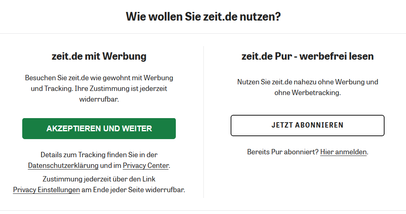Click the text am Ende jeder Seite widerrufbar

tap(133, 190)
